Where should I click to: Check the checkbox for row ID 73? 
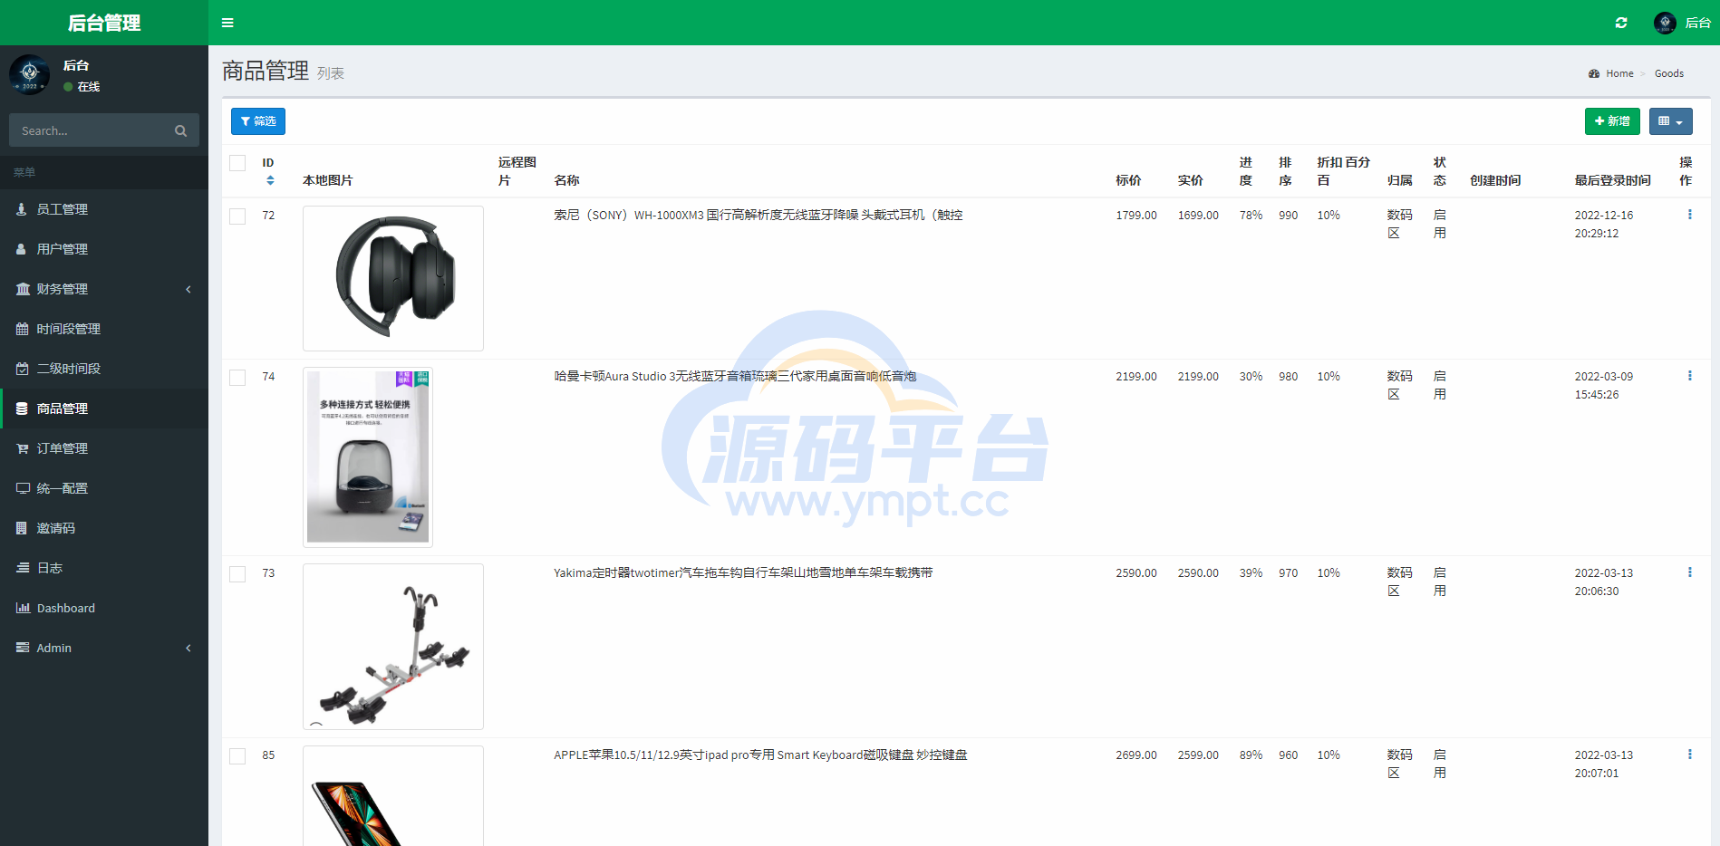click(x=237, y=574)
